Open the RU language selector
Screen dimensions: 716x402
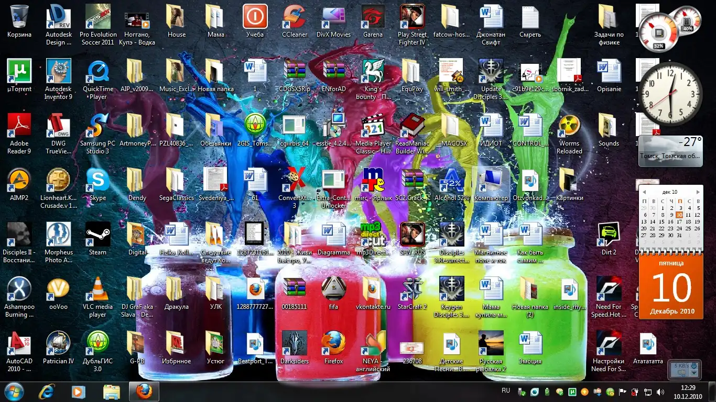point(506,390)
